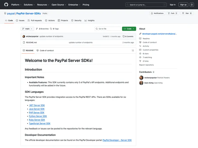Open the Java Server SDK link
This screenshot has width=198, height=148.
[x=37, y=109]
